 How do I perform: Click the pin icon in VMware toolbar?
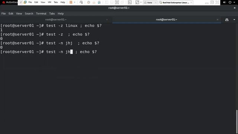point(21,2)
